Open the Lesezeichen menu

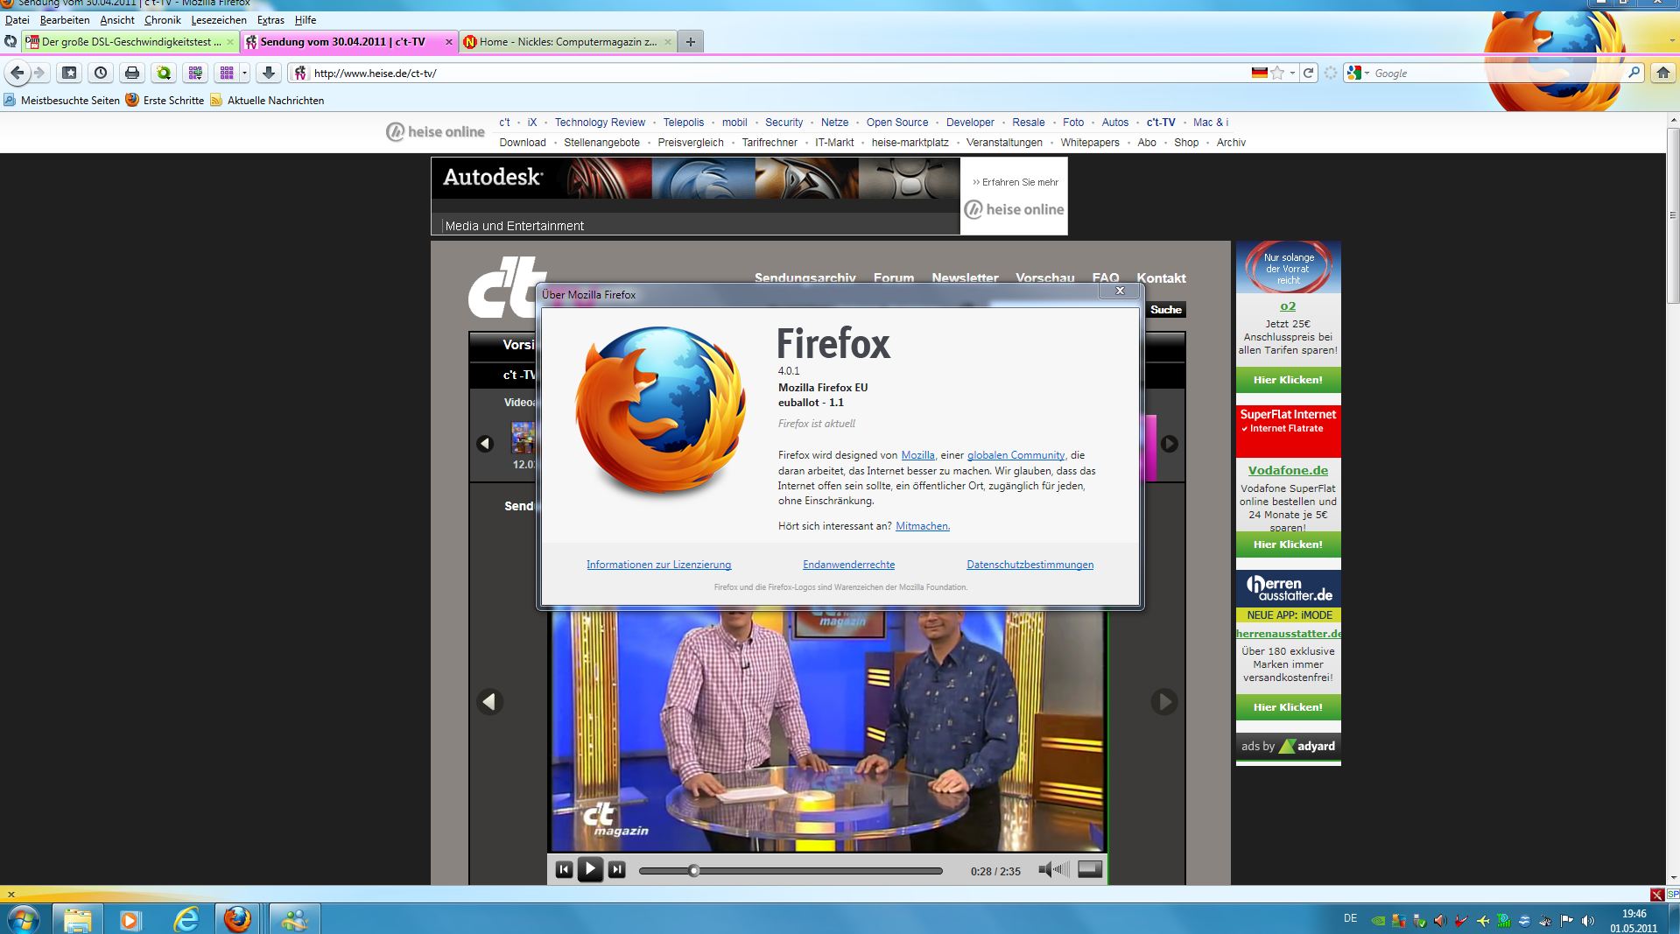tap(219, 19)
